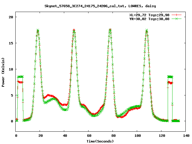Image resolution: width=192 pixels, height=144 pixels.
Task: Click the first peak top near 18 seconds
Action: click(x=38, y=30)
